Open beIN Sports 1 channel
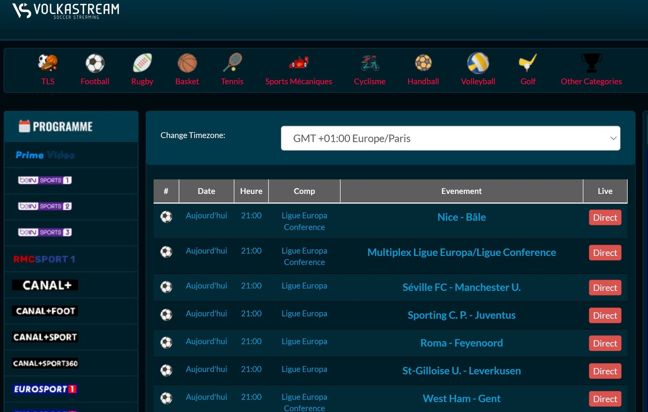This screenshot has height=412, width=648. tap(45, 180)
